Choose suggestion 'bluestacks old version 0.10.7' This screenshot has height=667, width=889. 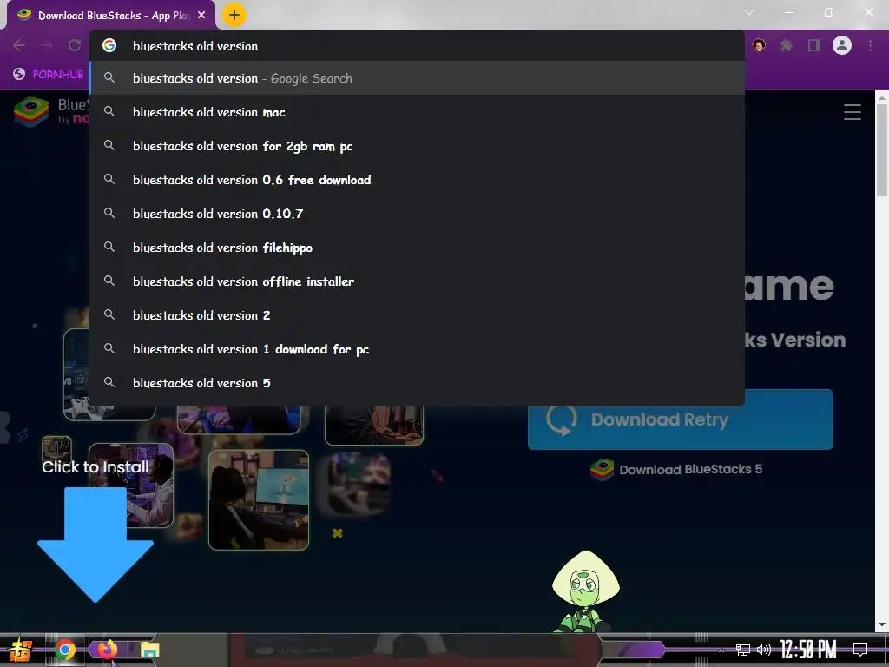pyautogui.click(x=417, y=214)
